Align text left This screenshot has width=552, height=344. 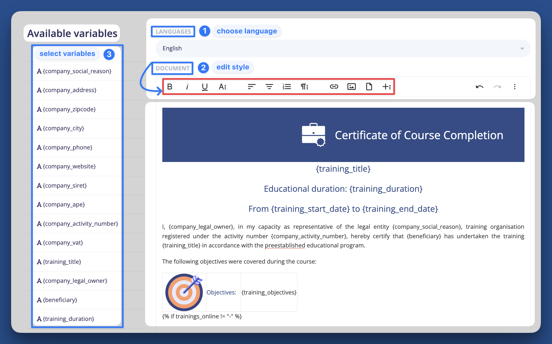tap(252, 87)
